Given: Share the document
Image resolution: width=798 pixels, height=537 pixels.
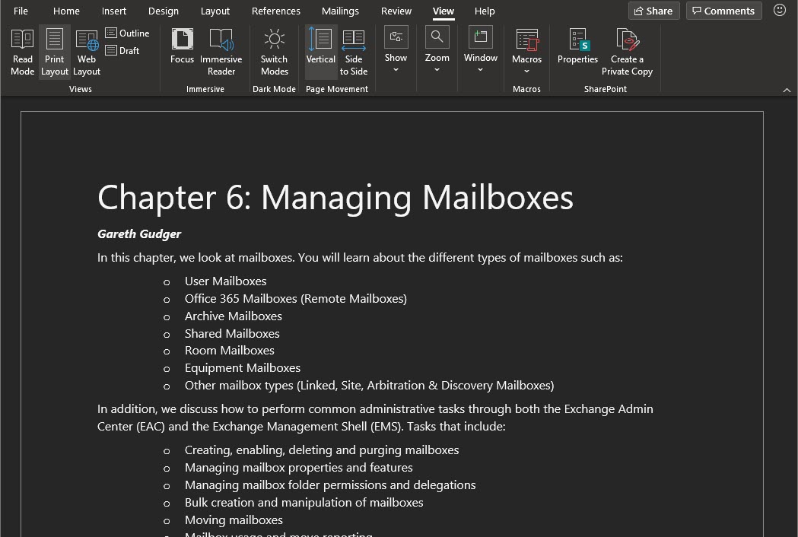Looking at the screenshot, I should tap(653, 11).
